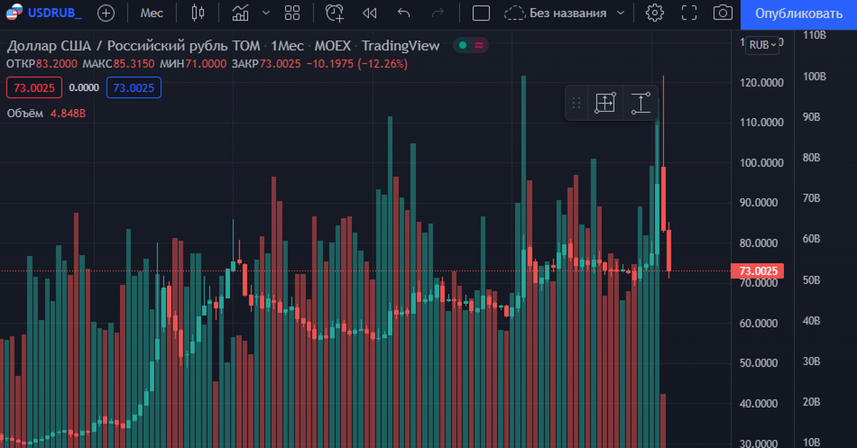Image resolution: width=857 pixels, height=448 pixels.
Task: Open the 'Мес' timeframe interval menu
Action: (151, 13)
